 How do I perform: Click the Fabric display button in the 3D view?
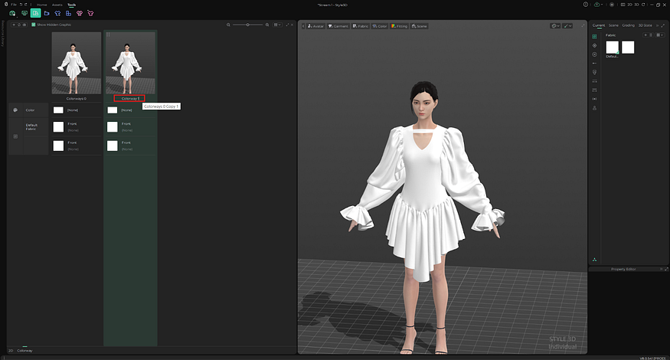tap(361, 26)
